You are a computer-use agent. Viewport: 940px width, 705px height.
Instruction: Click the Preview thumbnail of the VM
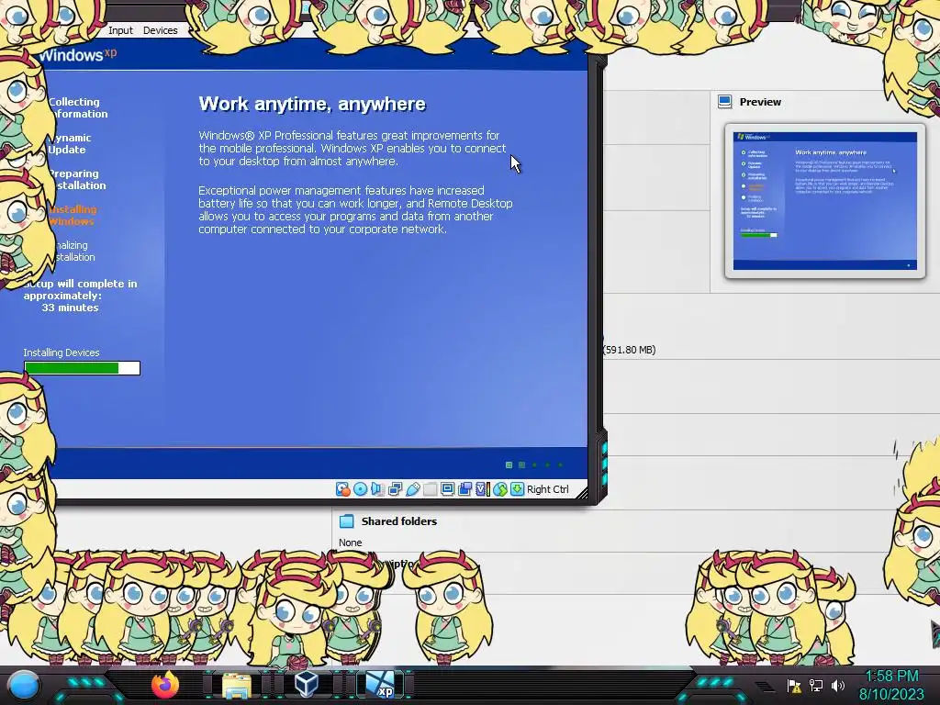[825, 201]
